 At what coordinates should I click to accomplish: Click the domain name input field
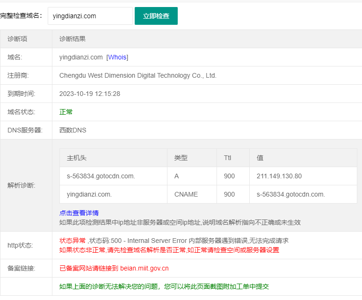[90, 16]
